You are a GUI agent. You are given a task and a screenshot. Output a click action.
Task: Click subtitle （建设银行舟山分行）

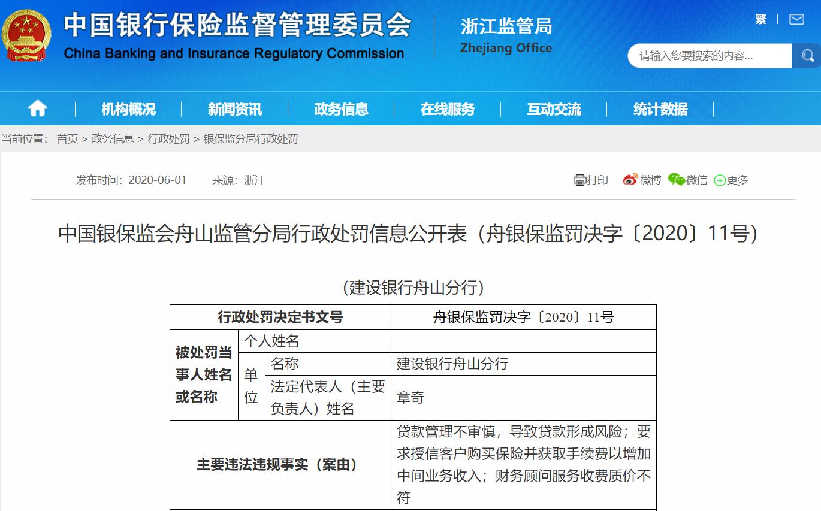[413, 288]
